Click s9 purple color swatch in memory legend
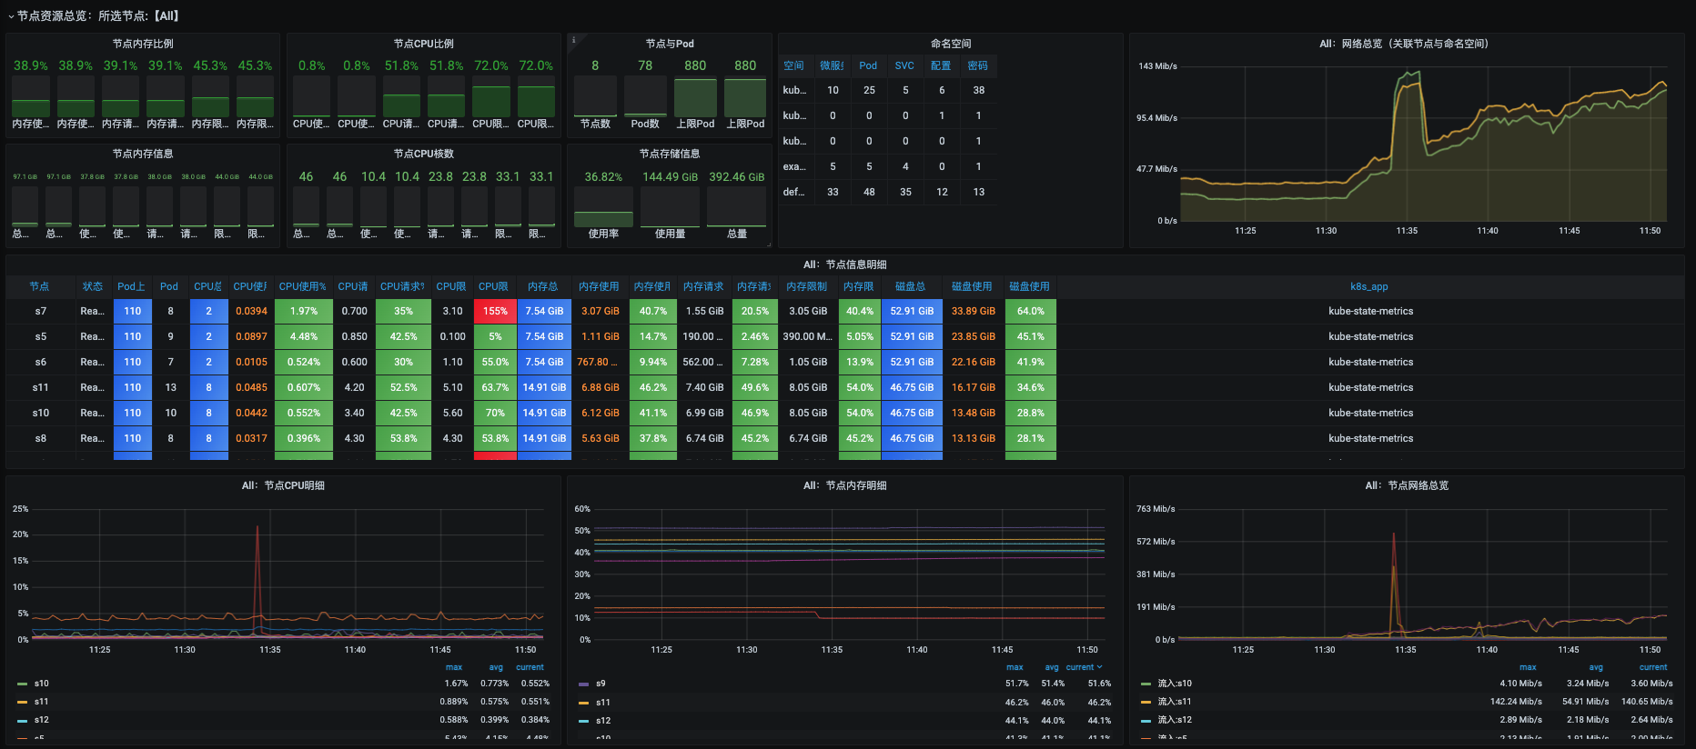The image size is (1696, 749). [584, 684]
